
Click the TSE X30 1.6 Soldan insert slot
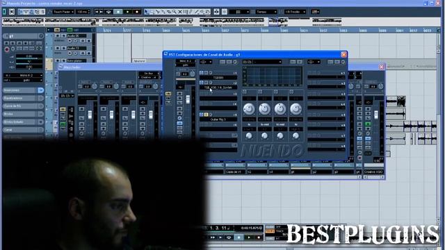pyautogui.click(x=218, y=88)
